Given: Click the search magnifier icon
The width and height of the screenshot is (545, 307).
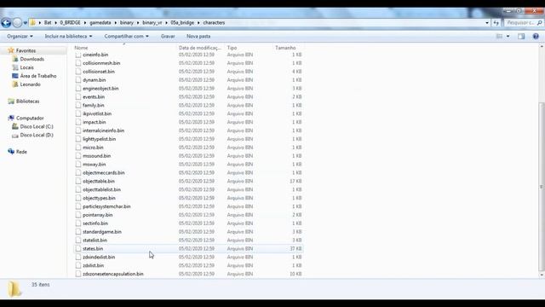Looking at the screenshot, I should (x=539, y=23).
